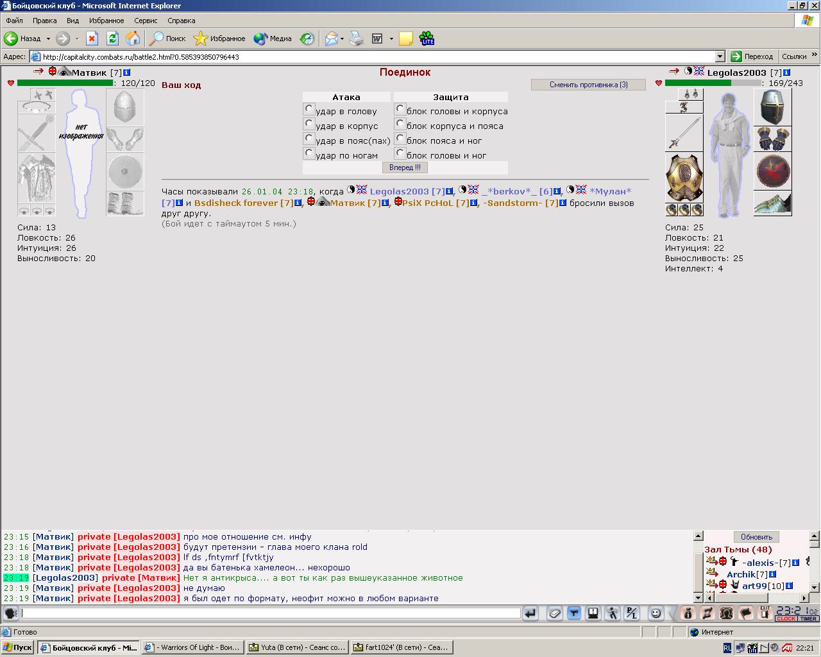Click the running man icon in chat toolbar
Screen dimensions: 821x657
point(613,613)
